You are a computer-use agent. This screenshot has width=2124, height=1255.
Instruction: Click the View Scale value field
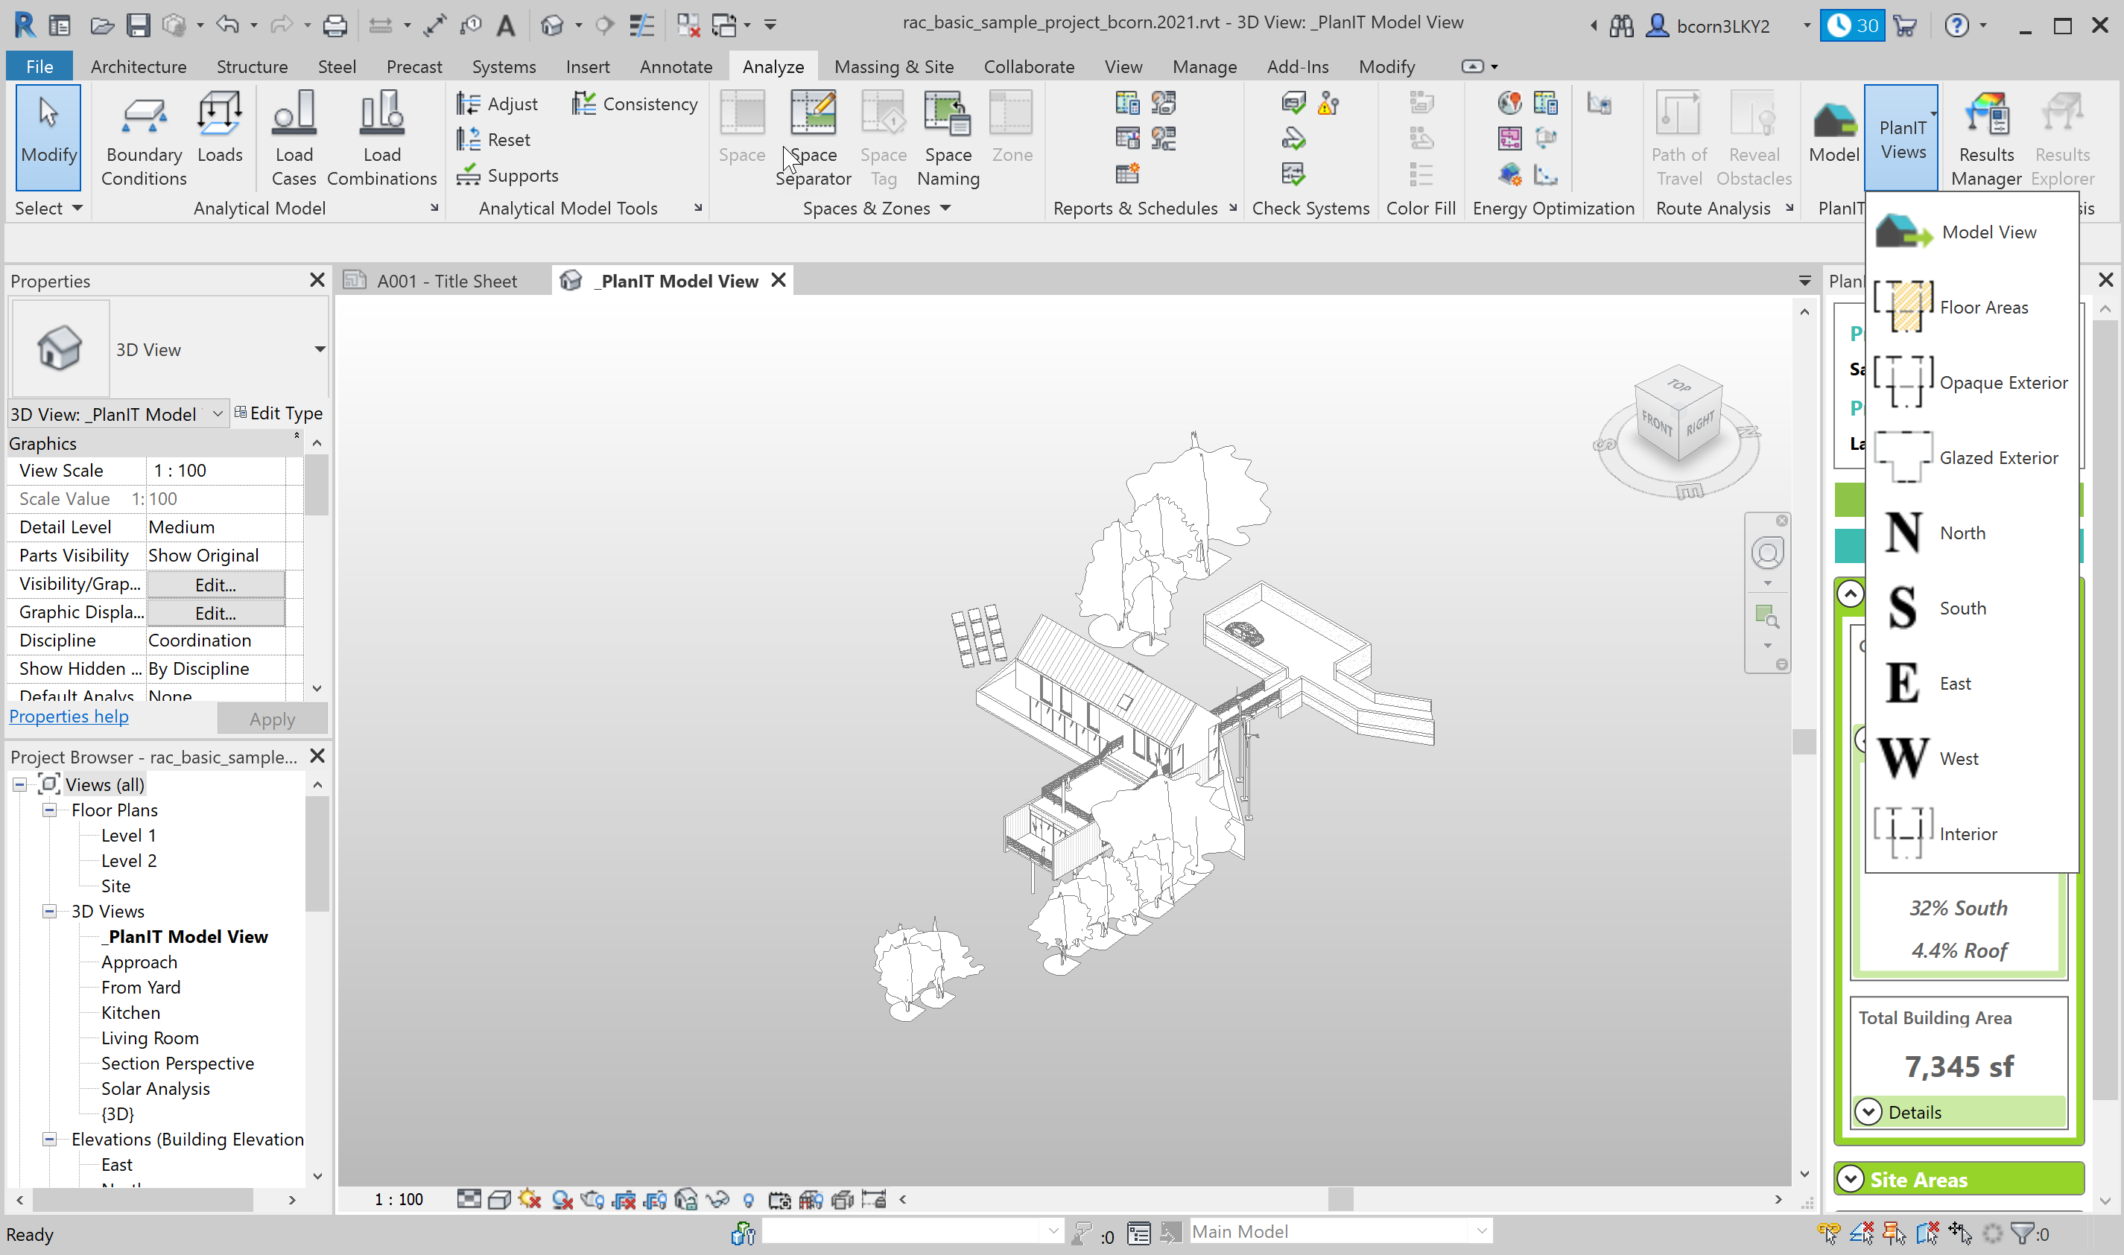(216, 470)
